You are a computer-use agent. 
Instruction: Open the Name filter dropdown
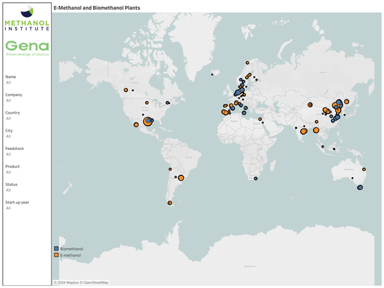pyautogui.click(x=8, y=83)
